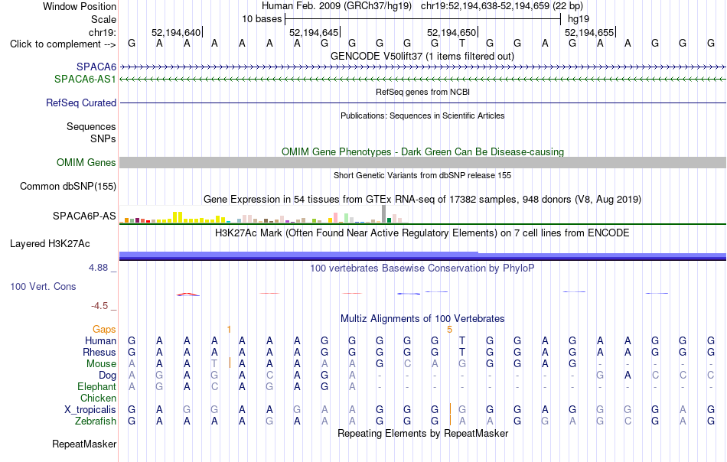This screenshot has height=462, width=727.
Task: Click the 52,194,655 ruler position label
Action: [589, 32]
